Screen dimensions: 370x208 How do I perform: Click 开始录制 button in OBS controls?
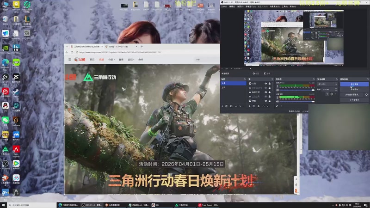(354, 89)
